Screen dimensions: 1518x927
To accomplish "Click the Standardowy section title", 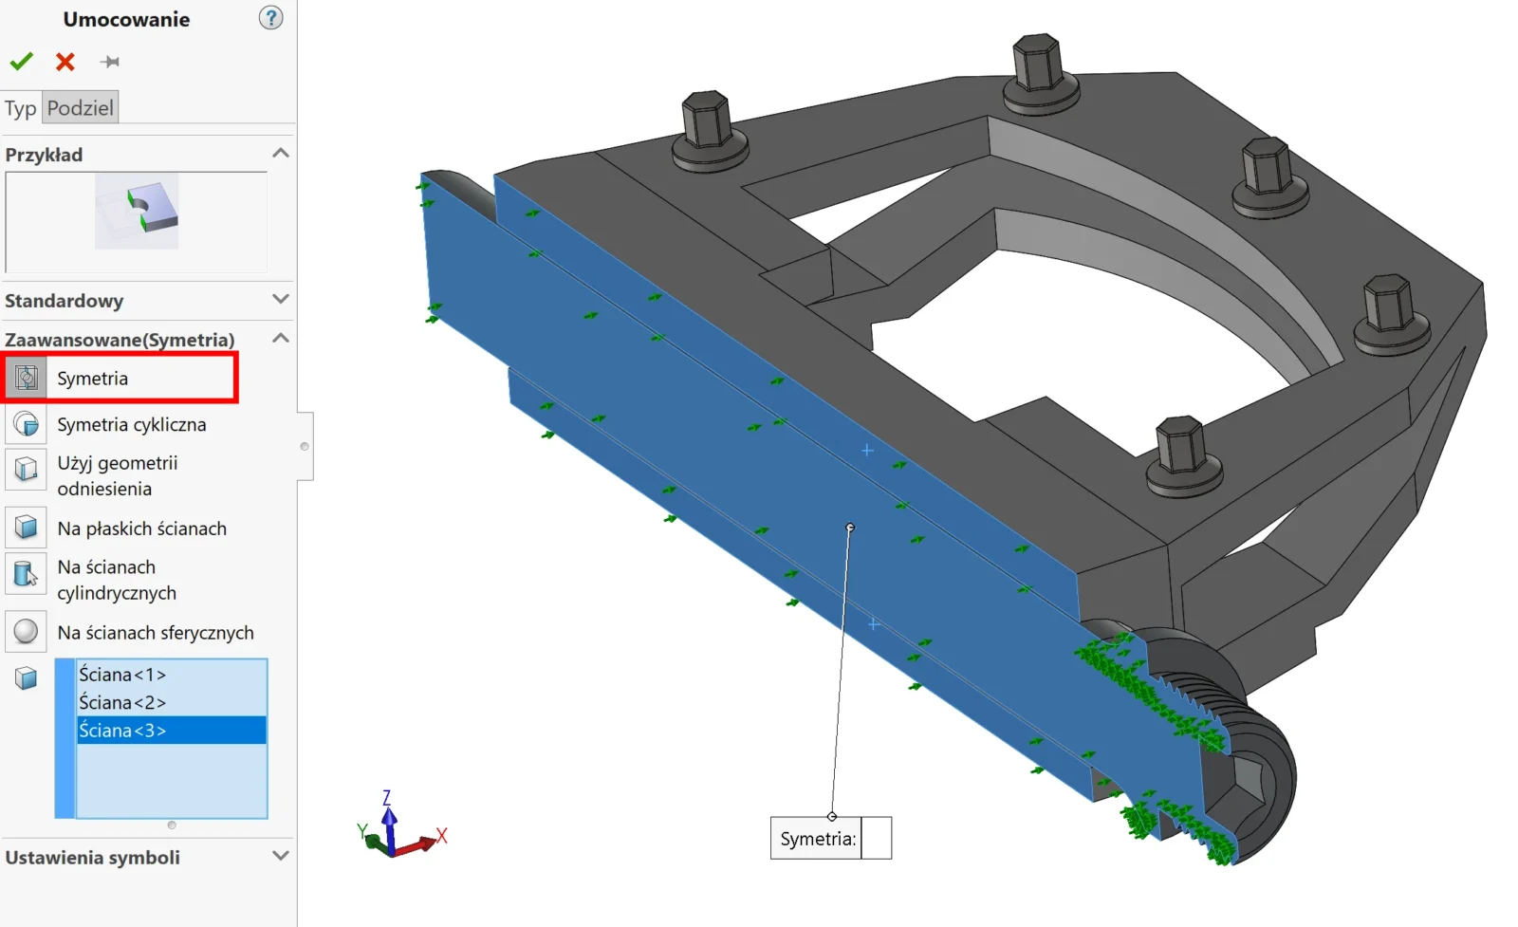I will tap(65, 301).
